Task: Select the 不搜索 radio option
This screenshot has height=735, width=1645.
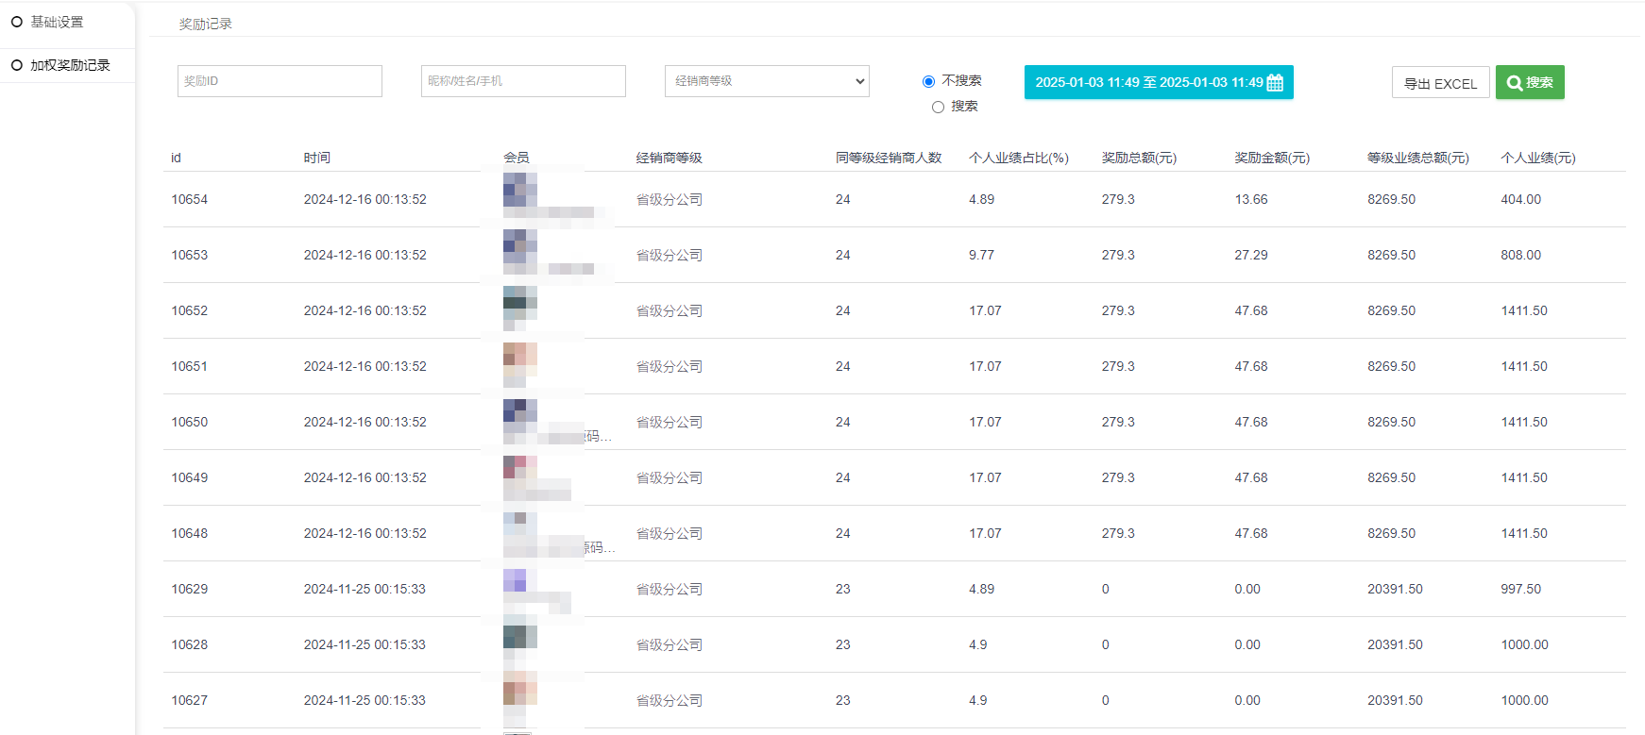Action: click(x=928, y=81)
